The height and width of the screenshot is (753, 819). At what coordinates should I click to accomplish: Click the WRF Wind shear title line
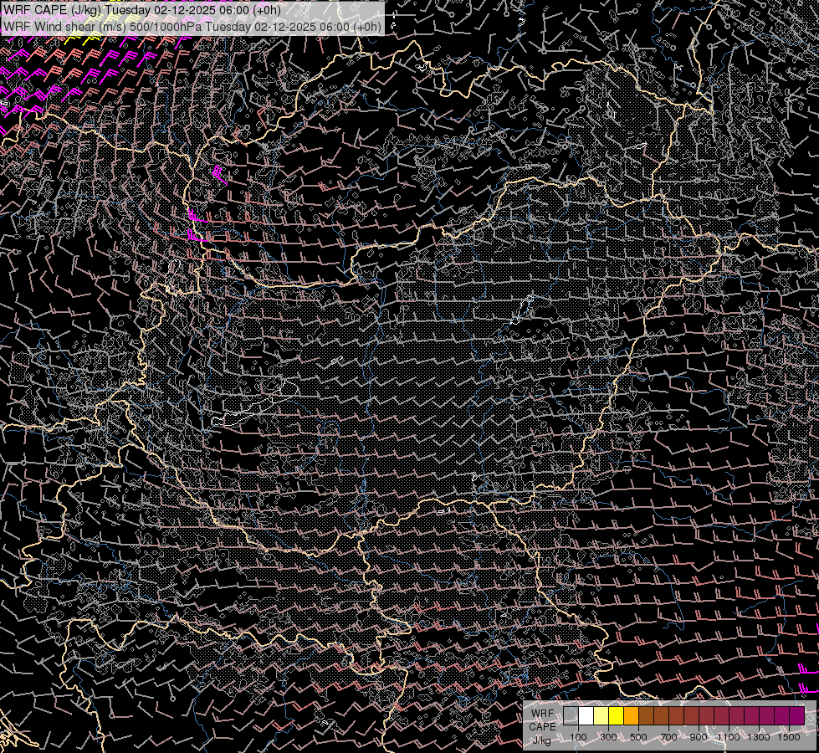tap(192, 27)
